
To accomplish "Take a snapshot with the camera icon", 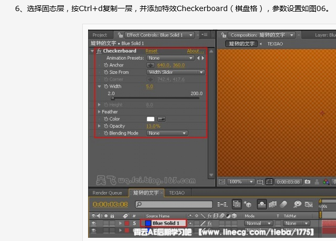I will (308, 181).
